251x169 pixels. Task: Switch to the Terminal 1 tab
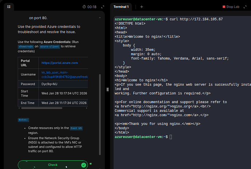(121, 7)
